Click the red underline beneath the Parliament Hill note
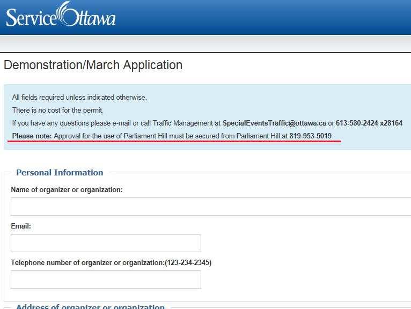Image resolution: width=411 pixels, height=309 pixels. (174, 142)
